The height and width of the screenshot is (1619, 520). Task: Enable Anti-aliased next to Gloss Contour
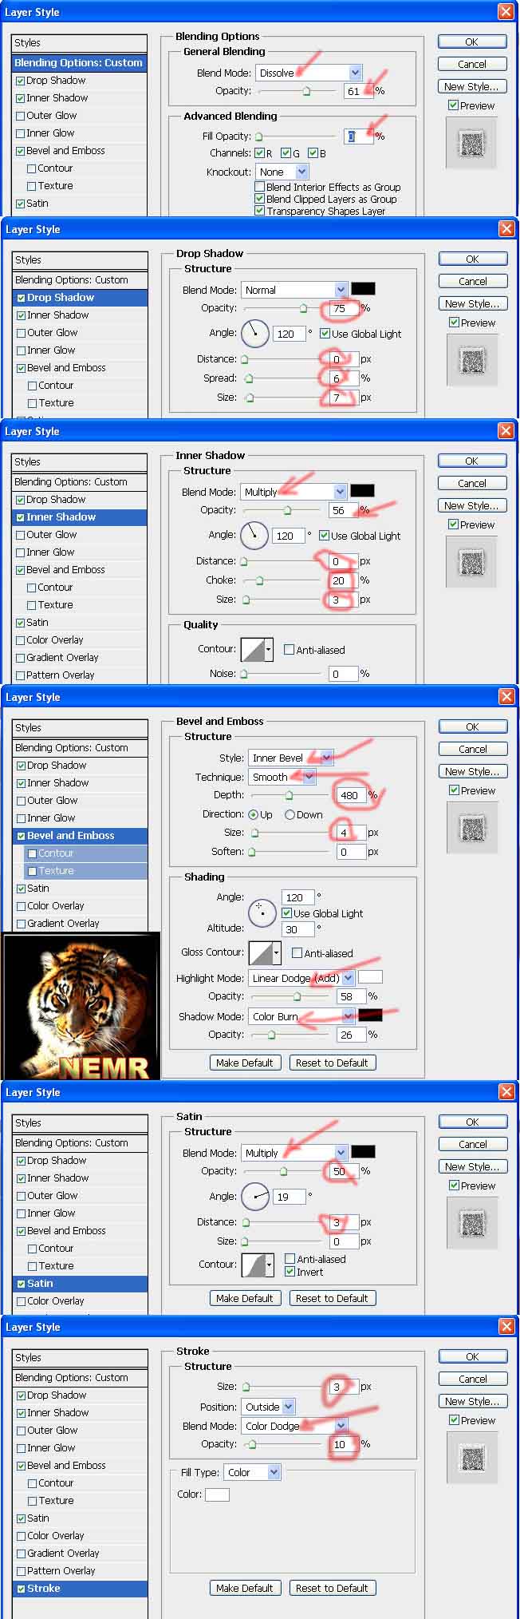point(297,953)
